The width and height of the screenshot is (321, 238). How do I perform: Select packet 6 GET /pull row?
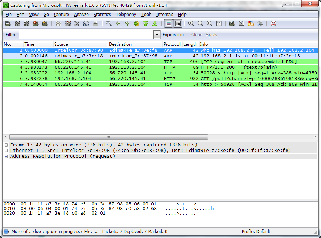click(x=160, y=79)
